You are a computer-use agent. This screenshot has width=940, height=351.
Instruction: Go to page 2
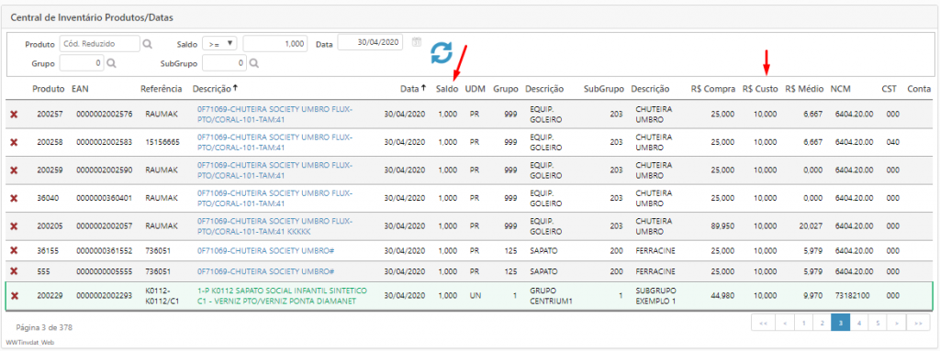pos(822,323)
